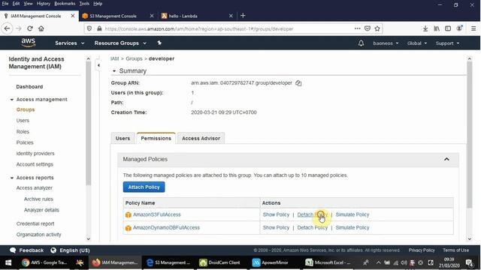481x270 pixels.
Task: Open the Firefox hamburger menu
Action: (x=473, y=28)
